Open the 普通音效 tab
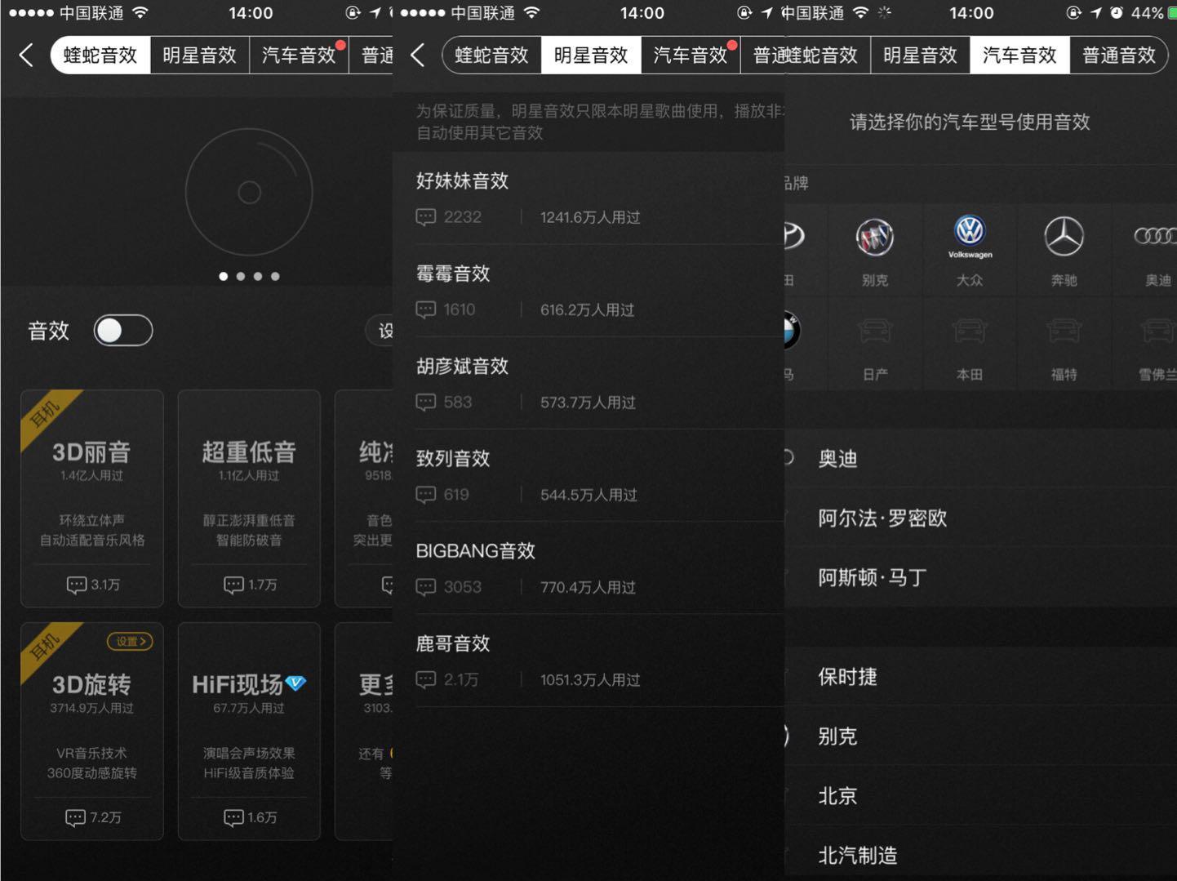 (1119, 55)
